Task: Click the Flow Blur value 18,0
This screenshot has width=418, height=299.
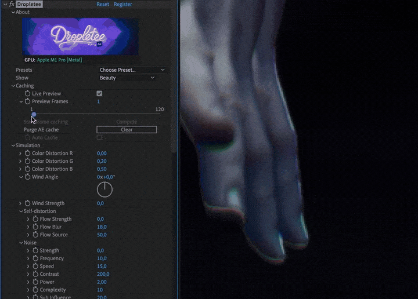Action: point(102,227)
